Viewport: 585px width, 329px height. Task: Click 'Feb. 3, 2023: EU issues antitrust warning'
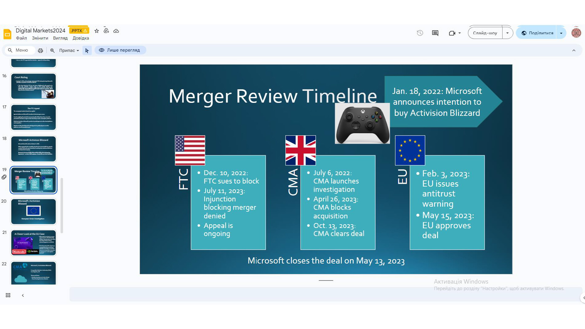tap(446, 189)
